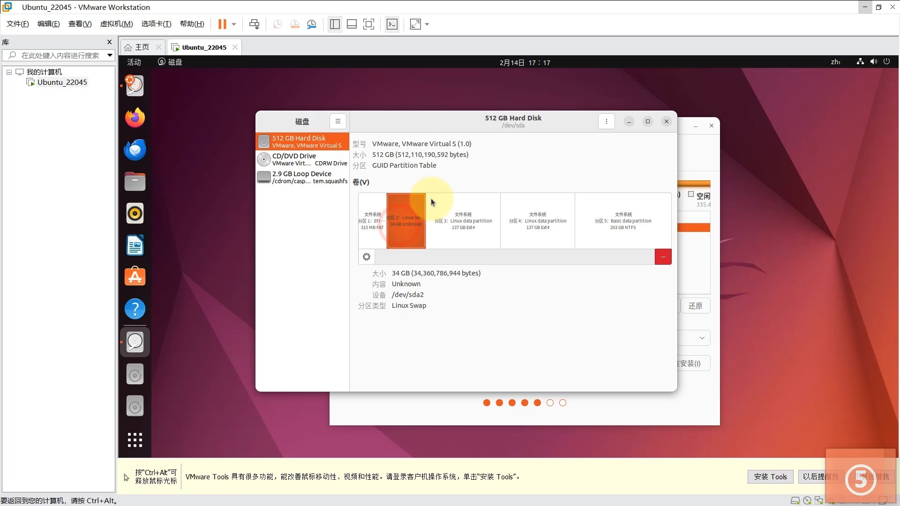Collapse 我的计算机 tree node
900x506 pixels.
pos(9,72)
